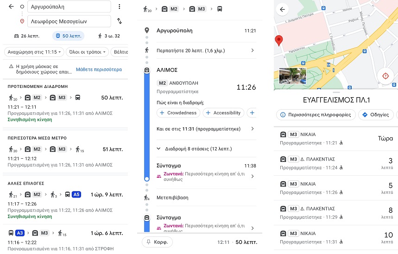Go back using the left panel arrow

click(x=11, y=6)
